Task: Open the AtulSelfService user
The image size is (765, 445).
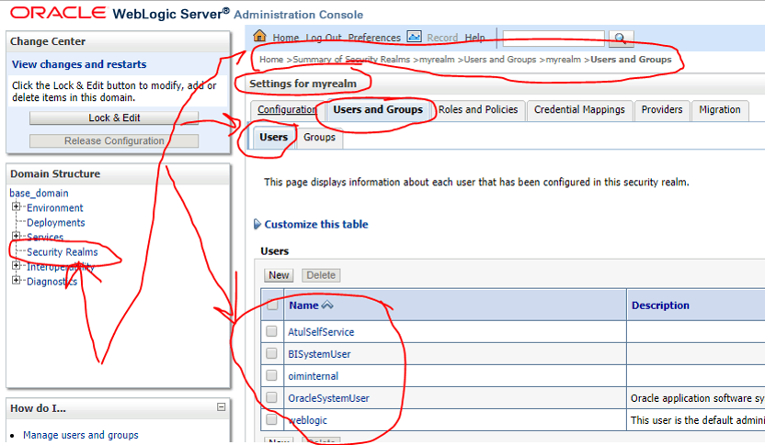Action: (321, 332)
